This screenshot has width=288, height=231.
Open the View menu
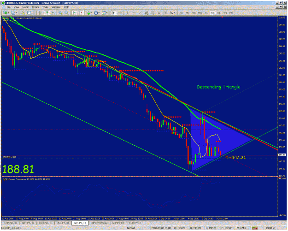17,7
